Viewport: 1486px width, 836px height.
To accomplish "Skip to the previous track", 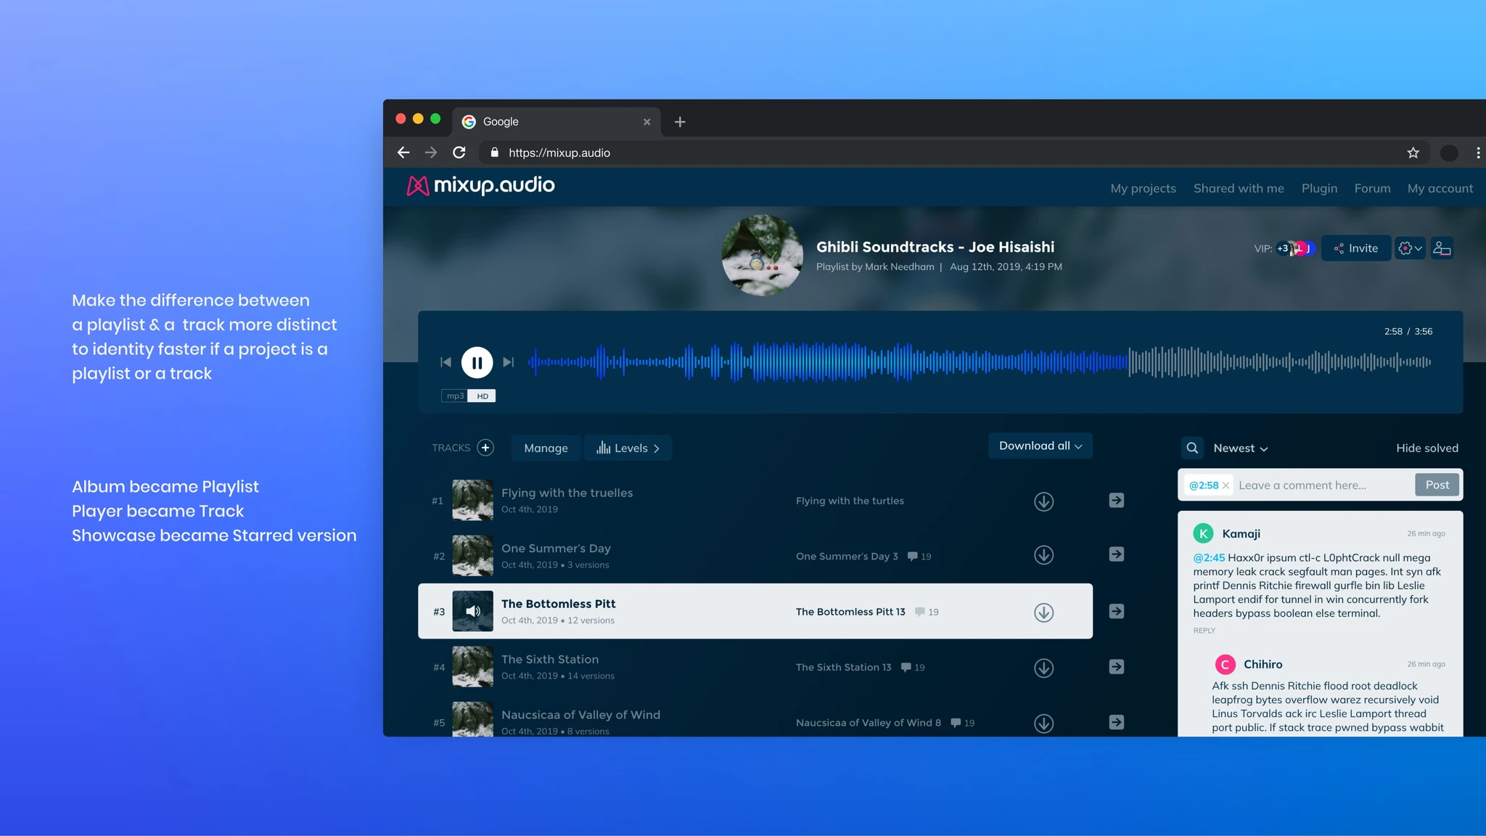I will (446, 362).
